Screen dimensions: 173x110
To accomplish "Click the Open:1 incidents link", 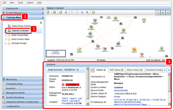I will 73,98.
